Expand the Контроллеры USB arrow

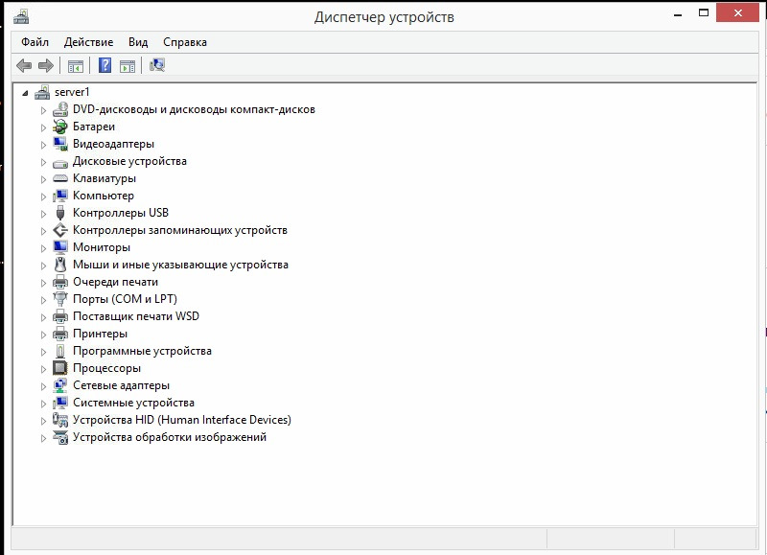click(x=43, y=214)
